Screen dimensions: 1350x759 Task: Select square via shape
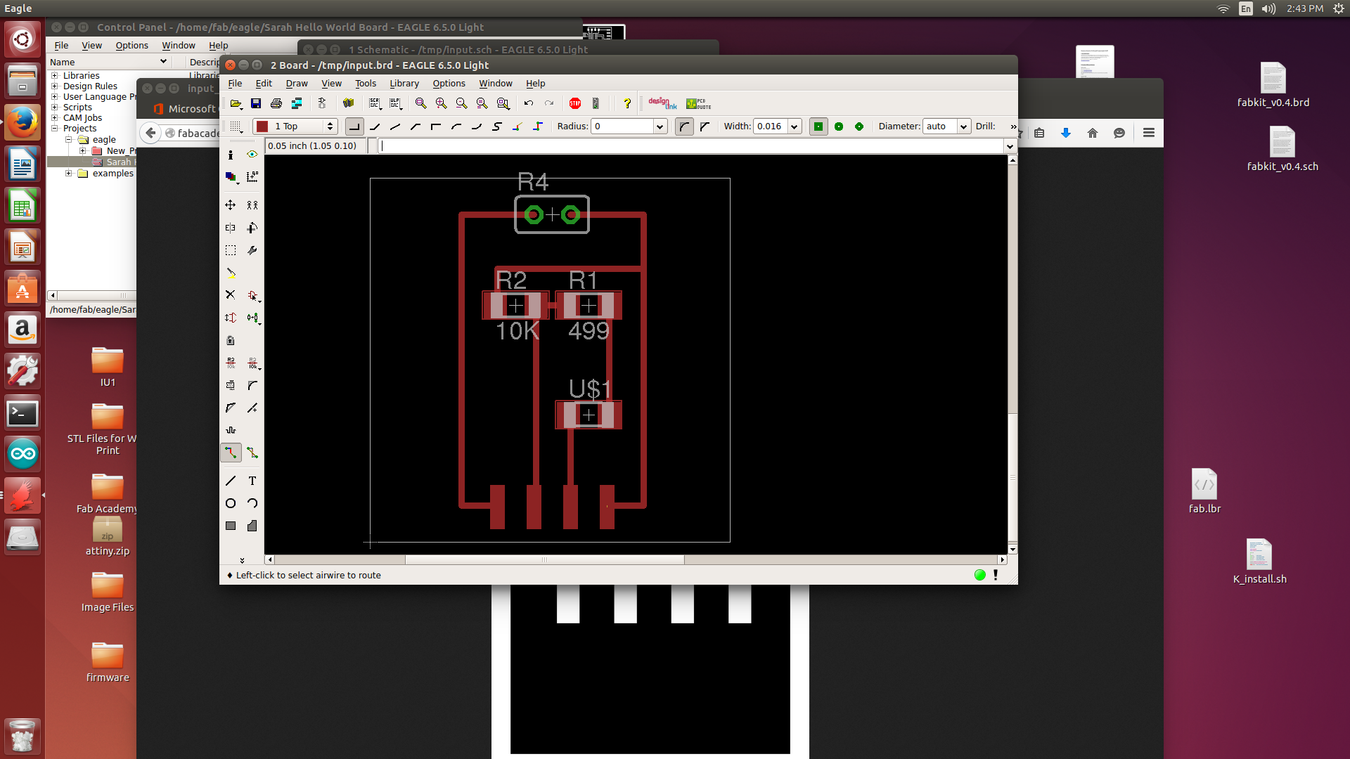pos(818,126)
